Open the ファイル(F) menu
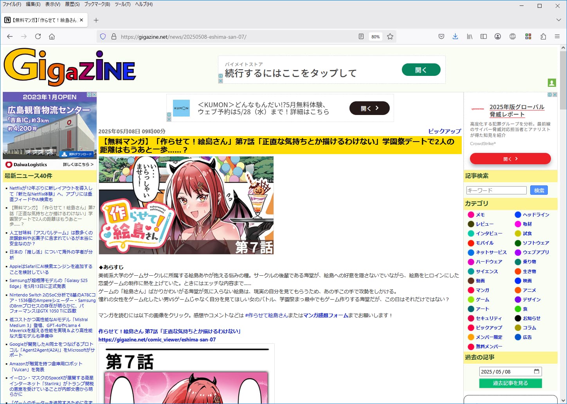The width and height of the screenshot is (567, 404). (12, 4)
